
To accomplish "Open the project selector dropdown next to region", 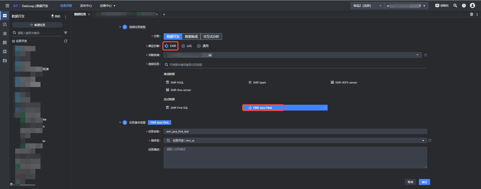I will (x=406, y=5).
